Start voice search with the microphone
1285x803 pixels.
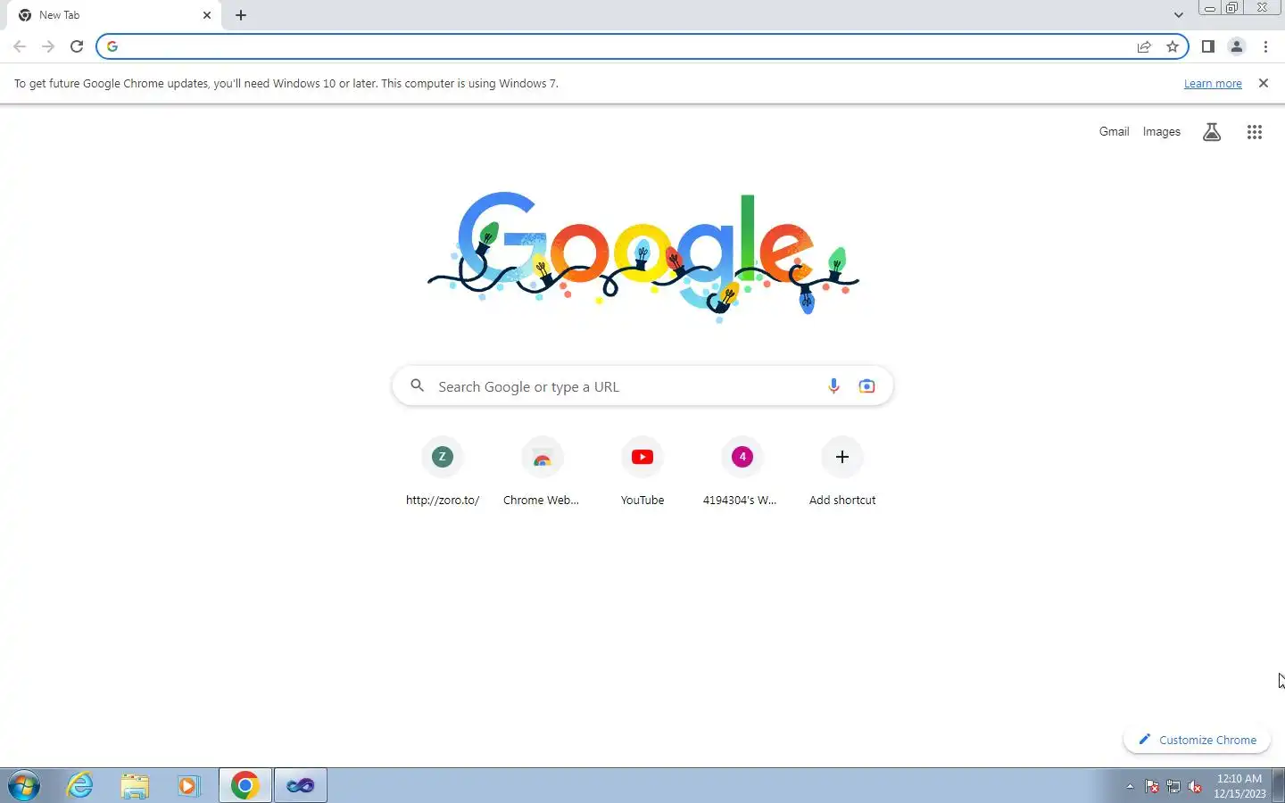pos(833,386)
